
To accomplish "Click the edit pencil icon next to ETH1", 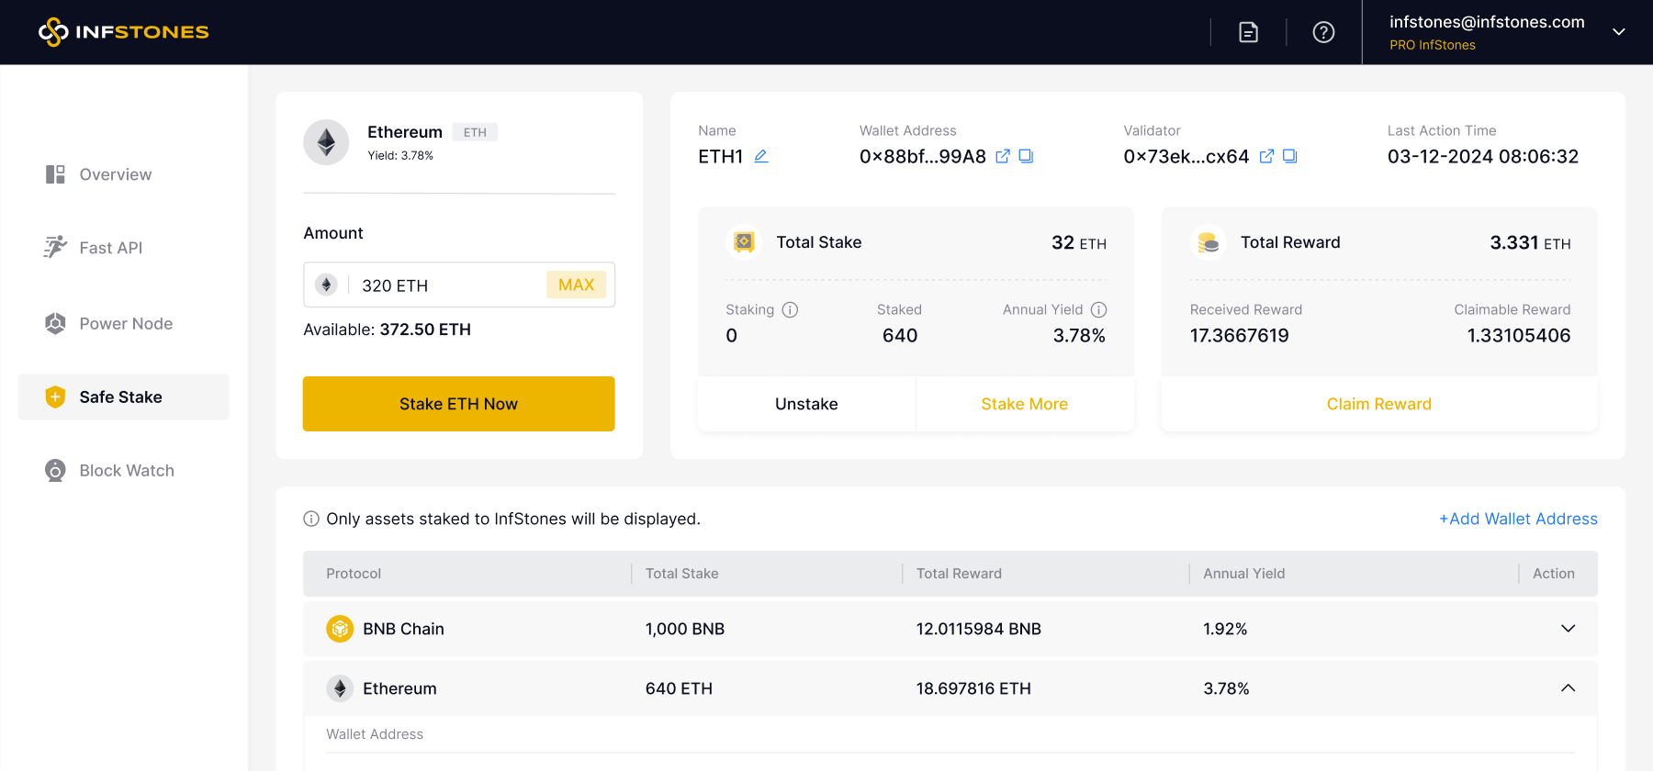I will coord(761,156).
